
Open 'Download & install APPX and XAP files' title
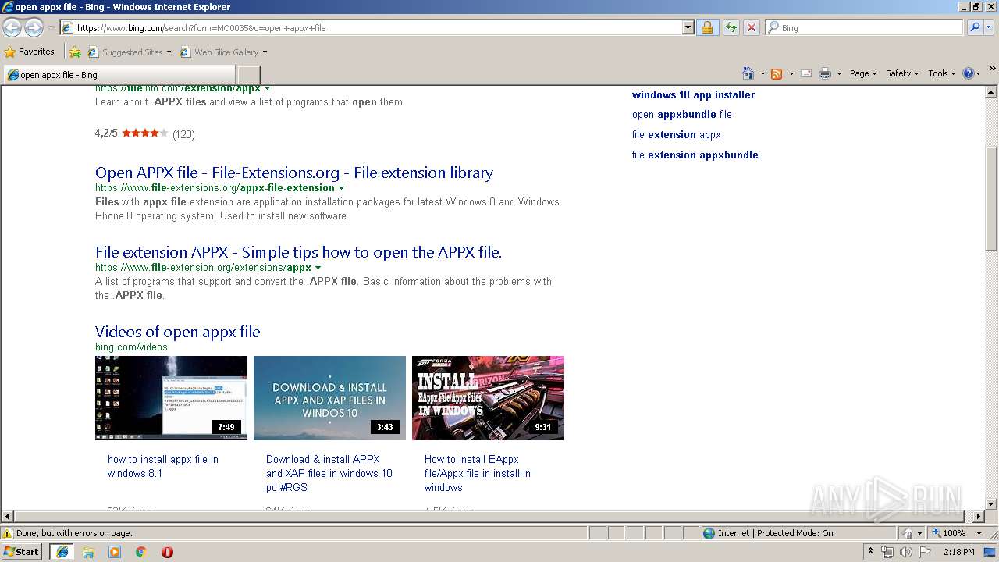[329, 473]
